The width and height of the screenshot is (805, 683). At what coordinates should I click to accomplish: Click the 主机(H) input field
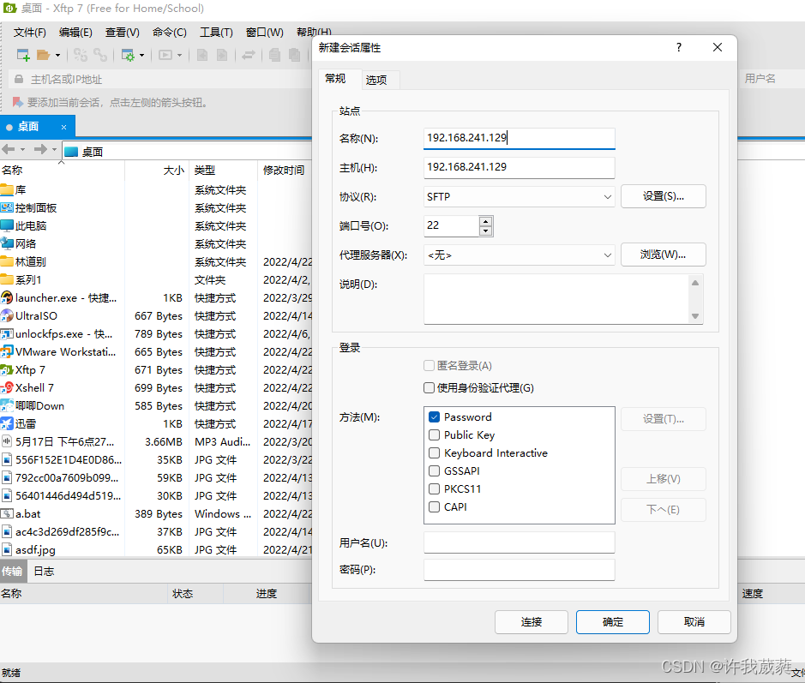pos(519,167)
